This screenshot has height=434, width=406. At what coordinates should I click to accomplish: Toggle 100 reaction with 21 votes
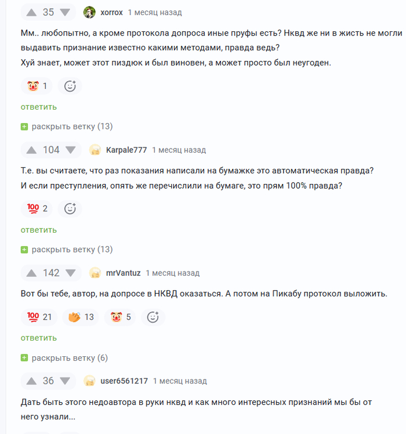[39, 317]
